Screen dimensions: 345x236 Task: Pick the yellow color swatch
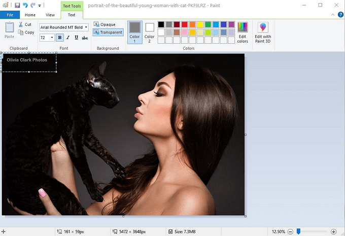click(200, 24)
